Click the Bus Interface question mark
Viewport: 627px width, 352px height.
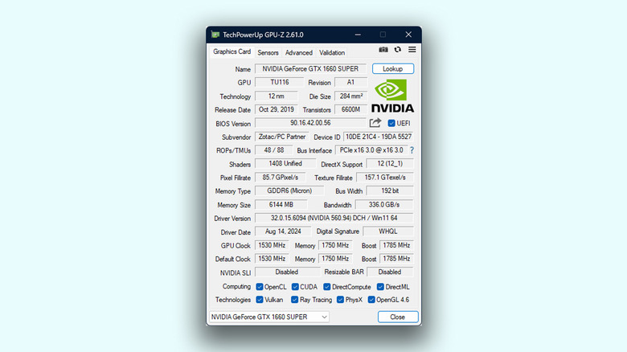pos(412,150)
